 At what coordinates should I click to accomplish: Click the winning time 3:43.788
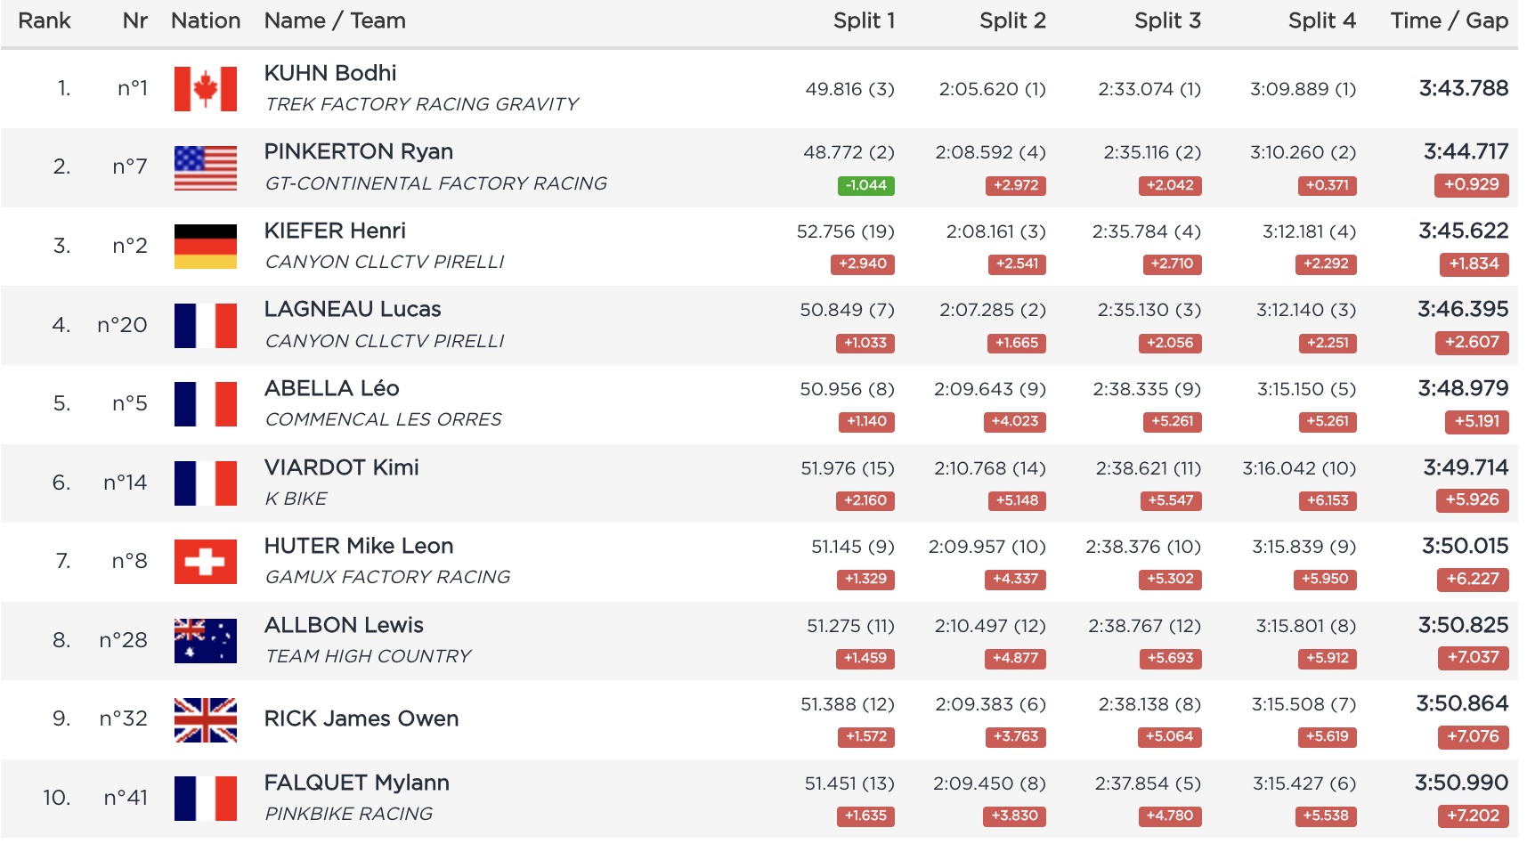coord(1463,88)
